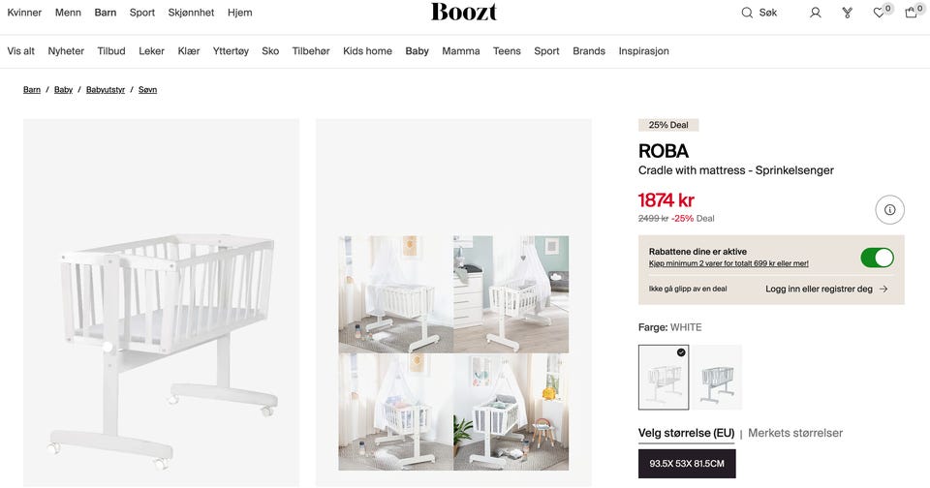This screenshot has height=488, width=930.
Task: Click the arrow beside Logg inn eller registrer deg
Action: click(x=883, y=289)
